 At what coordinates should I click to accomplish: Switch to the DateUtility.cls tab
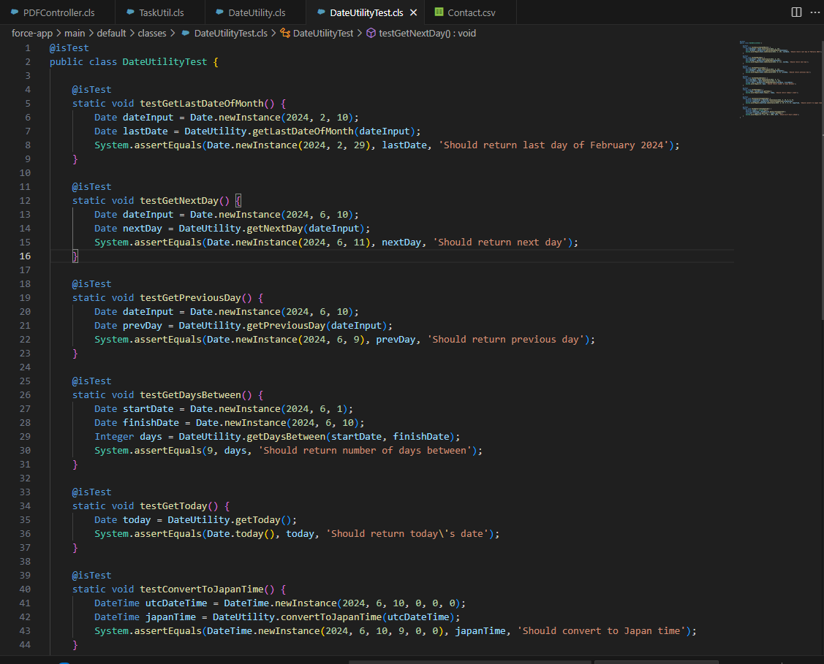coord(257,12)
